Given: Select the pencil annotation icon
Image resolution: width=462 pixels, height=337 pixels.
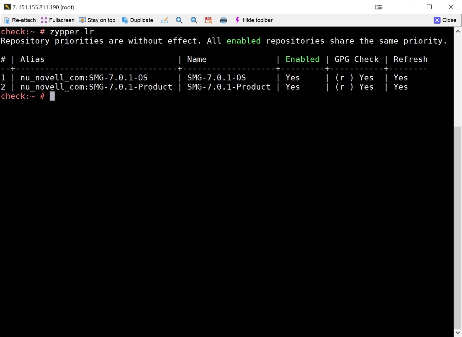Looking at the screenshot, I should tap(164, 20).
